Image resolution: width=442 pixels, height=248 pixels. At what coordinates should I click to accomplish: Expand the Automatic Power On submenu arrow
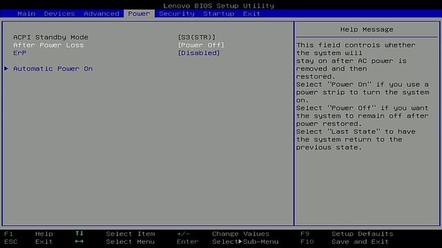point(6,69)
